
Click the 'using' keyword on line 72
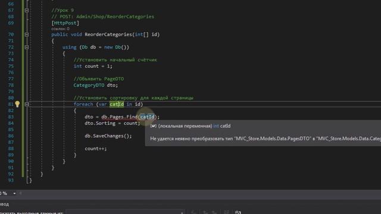point(69,47)
